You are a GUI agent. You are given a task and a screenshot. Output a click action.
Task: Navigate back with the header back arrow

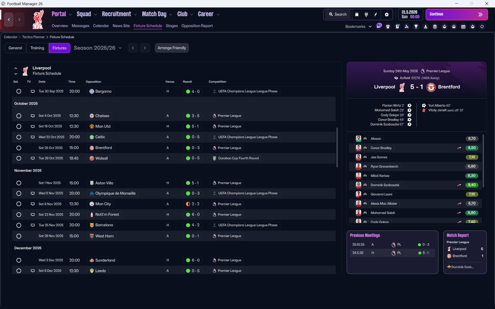(x=9, y=20)
